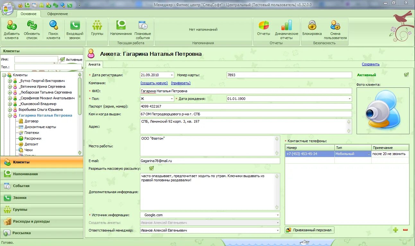Click the создать новую company link

coord(154,83)
